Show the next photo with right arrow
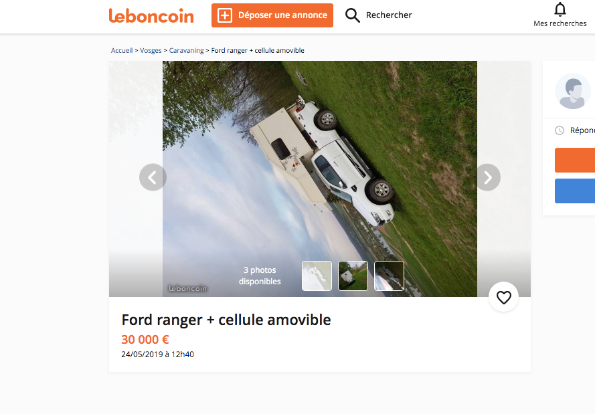This screenshot has height=414, width=595. coord(487,177)
